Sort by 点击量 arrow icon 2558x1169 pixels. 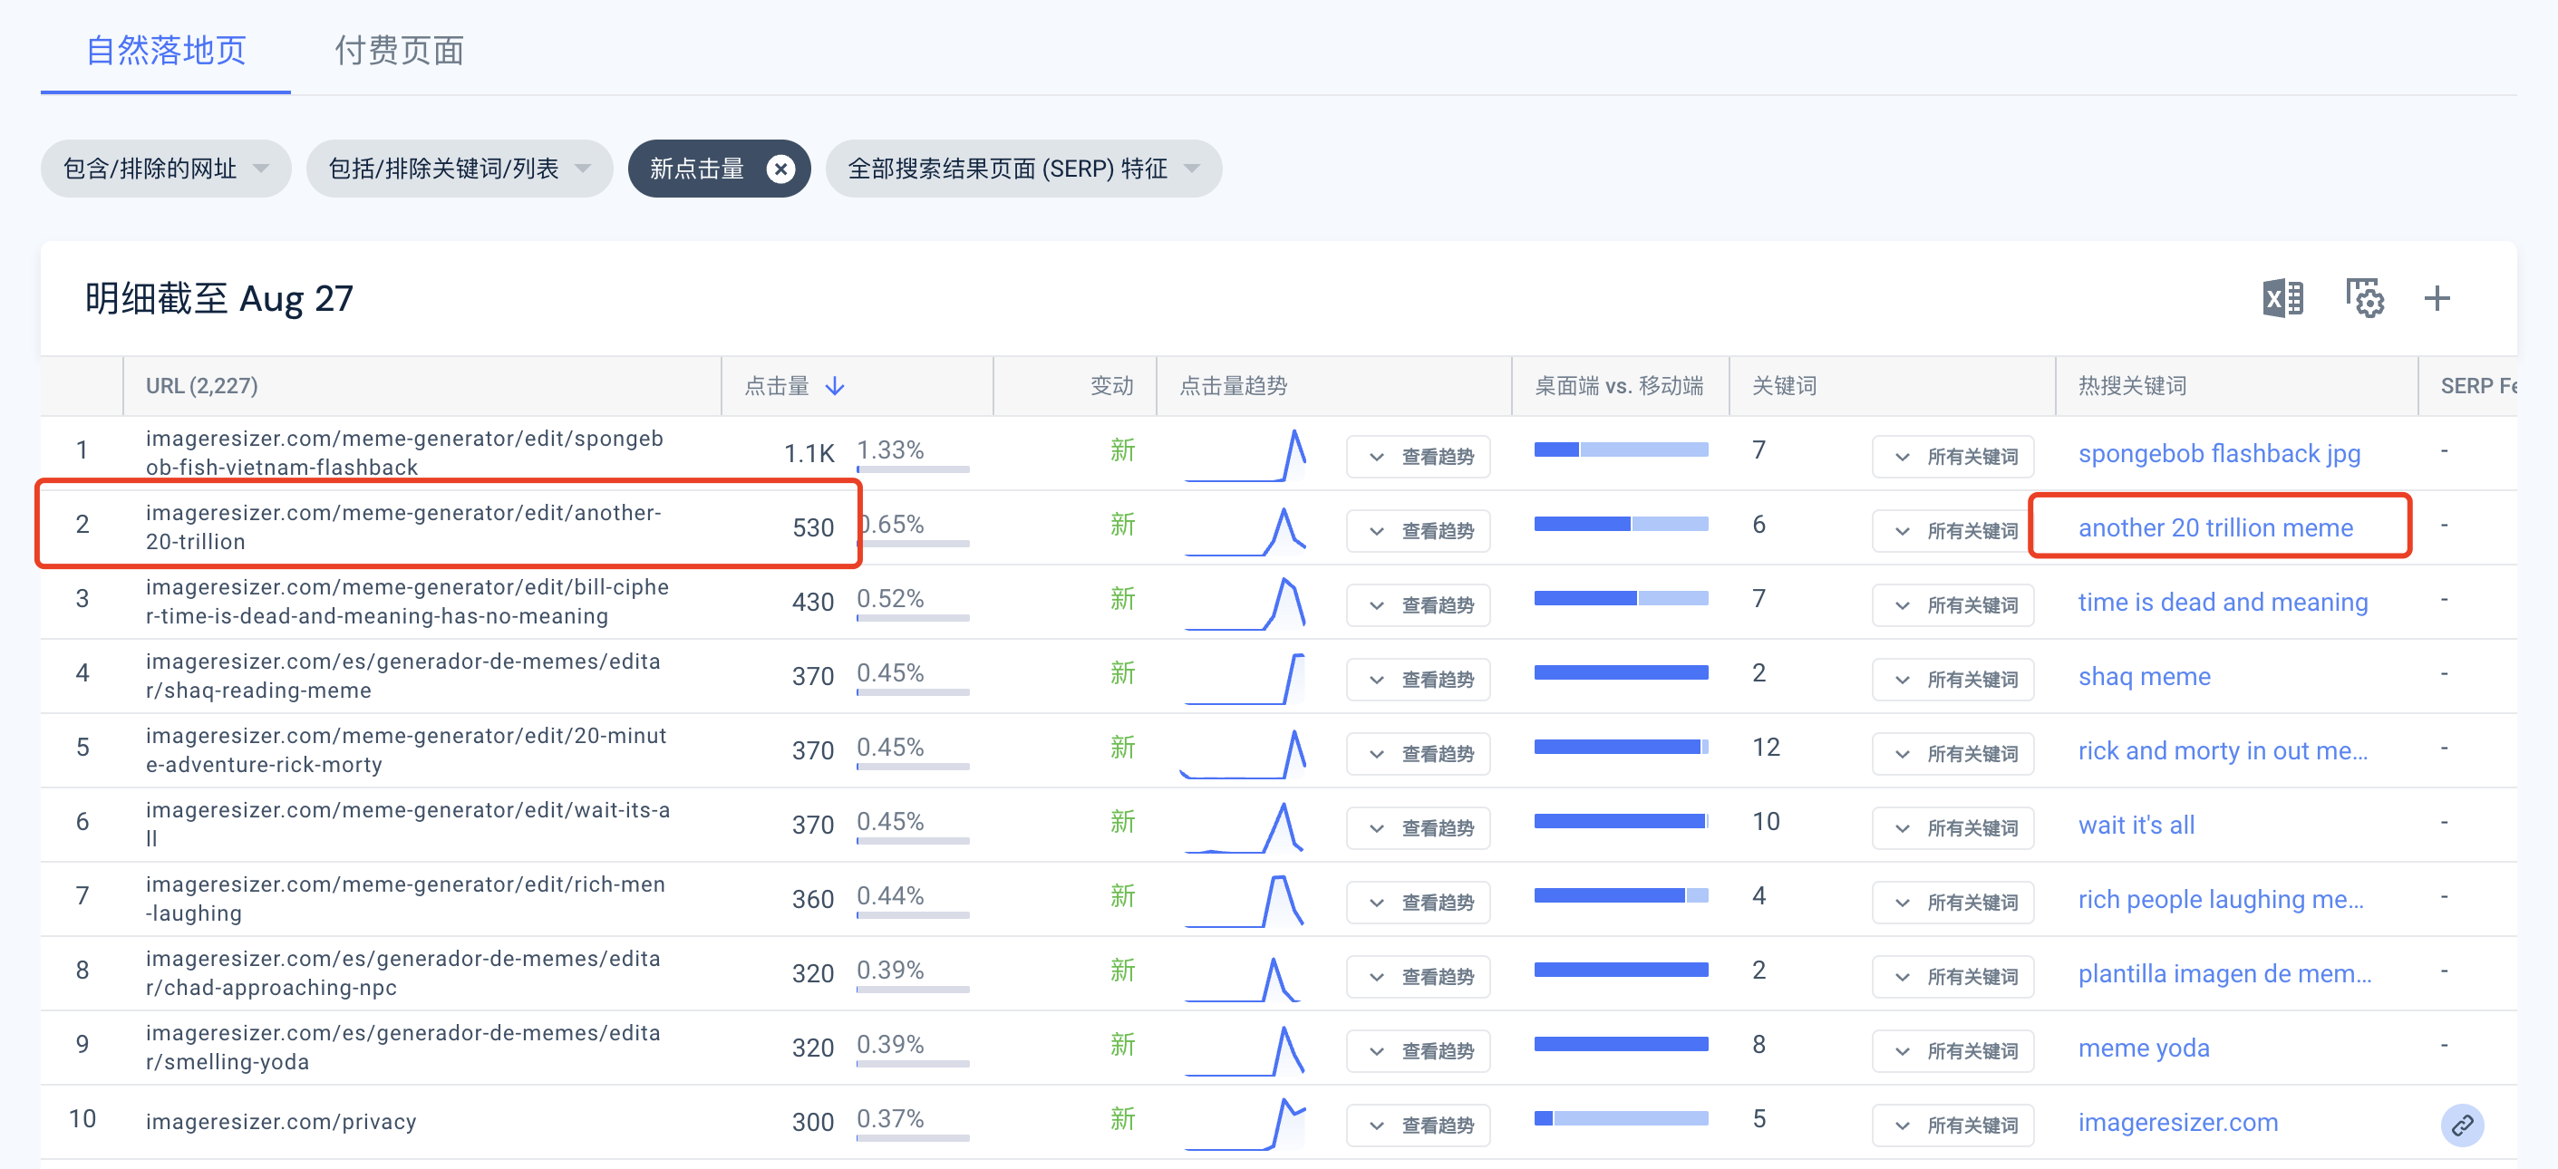834,385
